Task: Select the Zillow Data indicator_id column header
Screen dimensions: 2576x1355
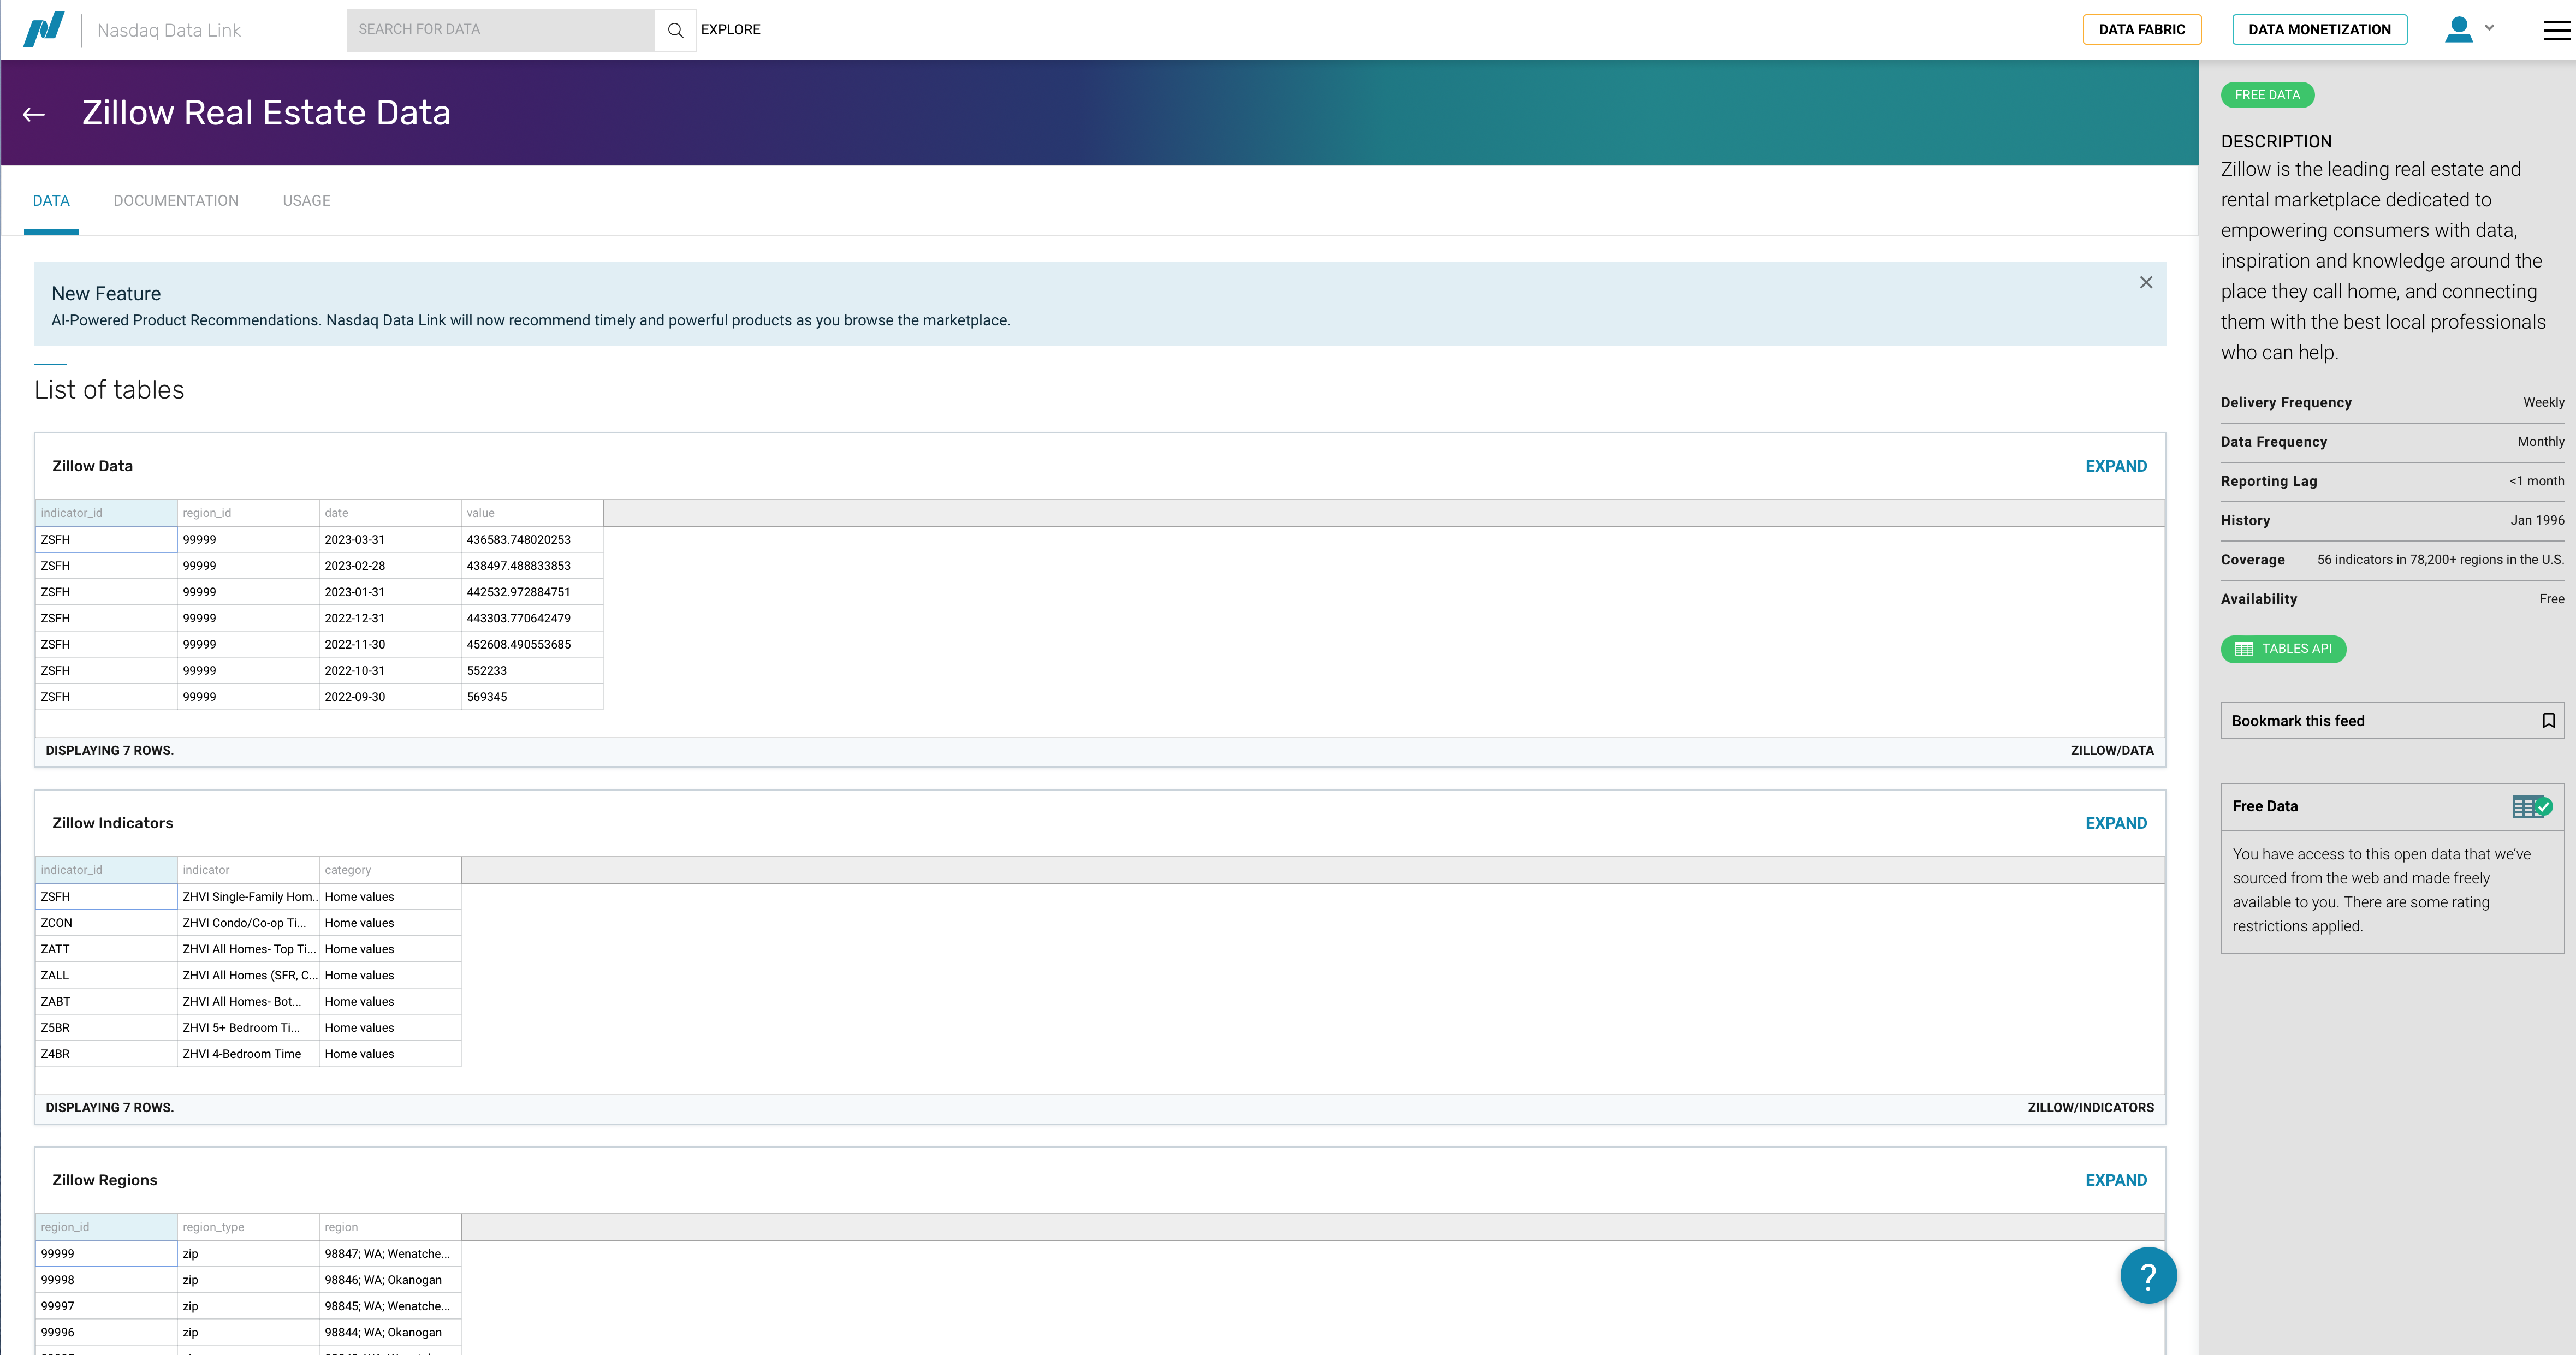Action: [106, 513]
